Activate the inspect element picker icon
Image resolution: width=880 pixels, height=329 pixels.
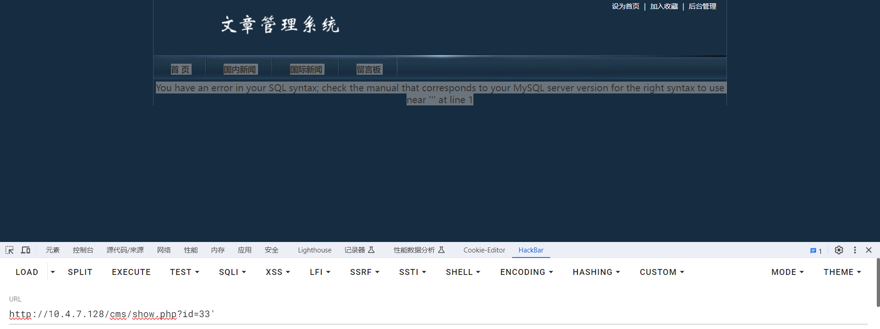pos(10,250)
